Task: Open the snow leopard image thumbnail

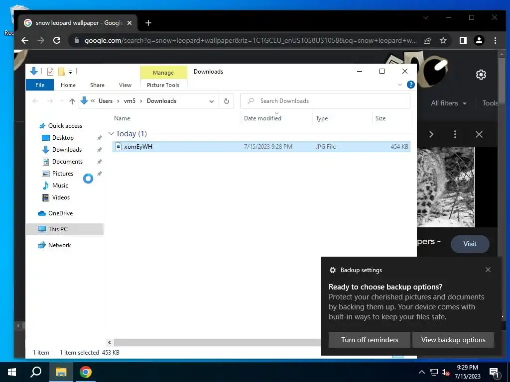Action: coord(446,187)
